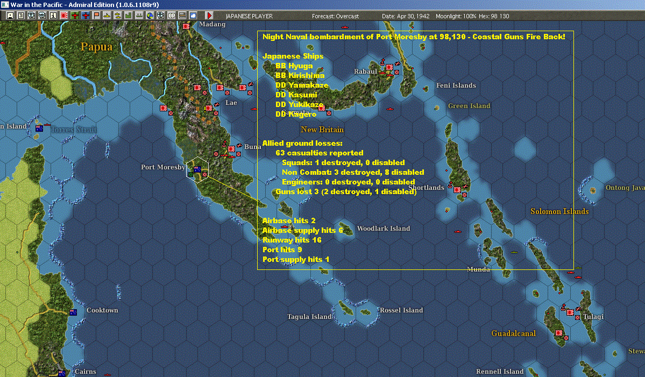The image size is (645, 377).
Task: Click the Rabaul map label
Action: [365, 72]
